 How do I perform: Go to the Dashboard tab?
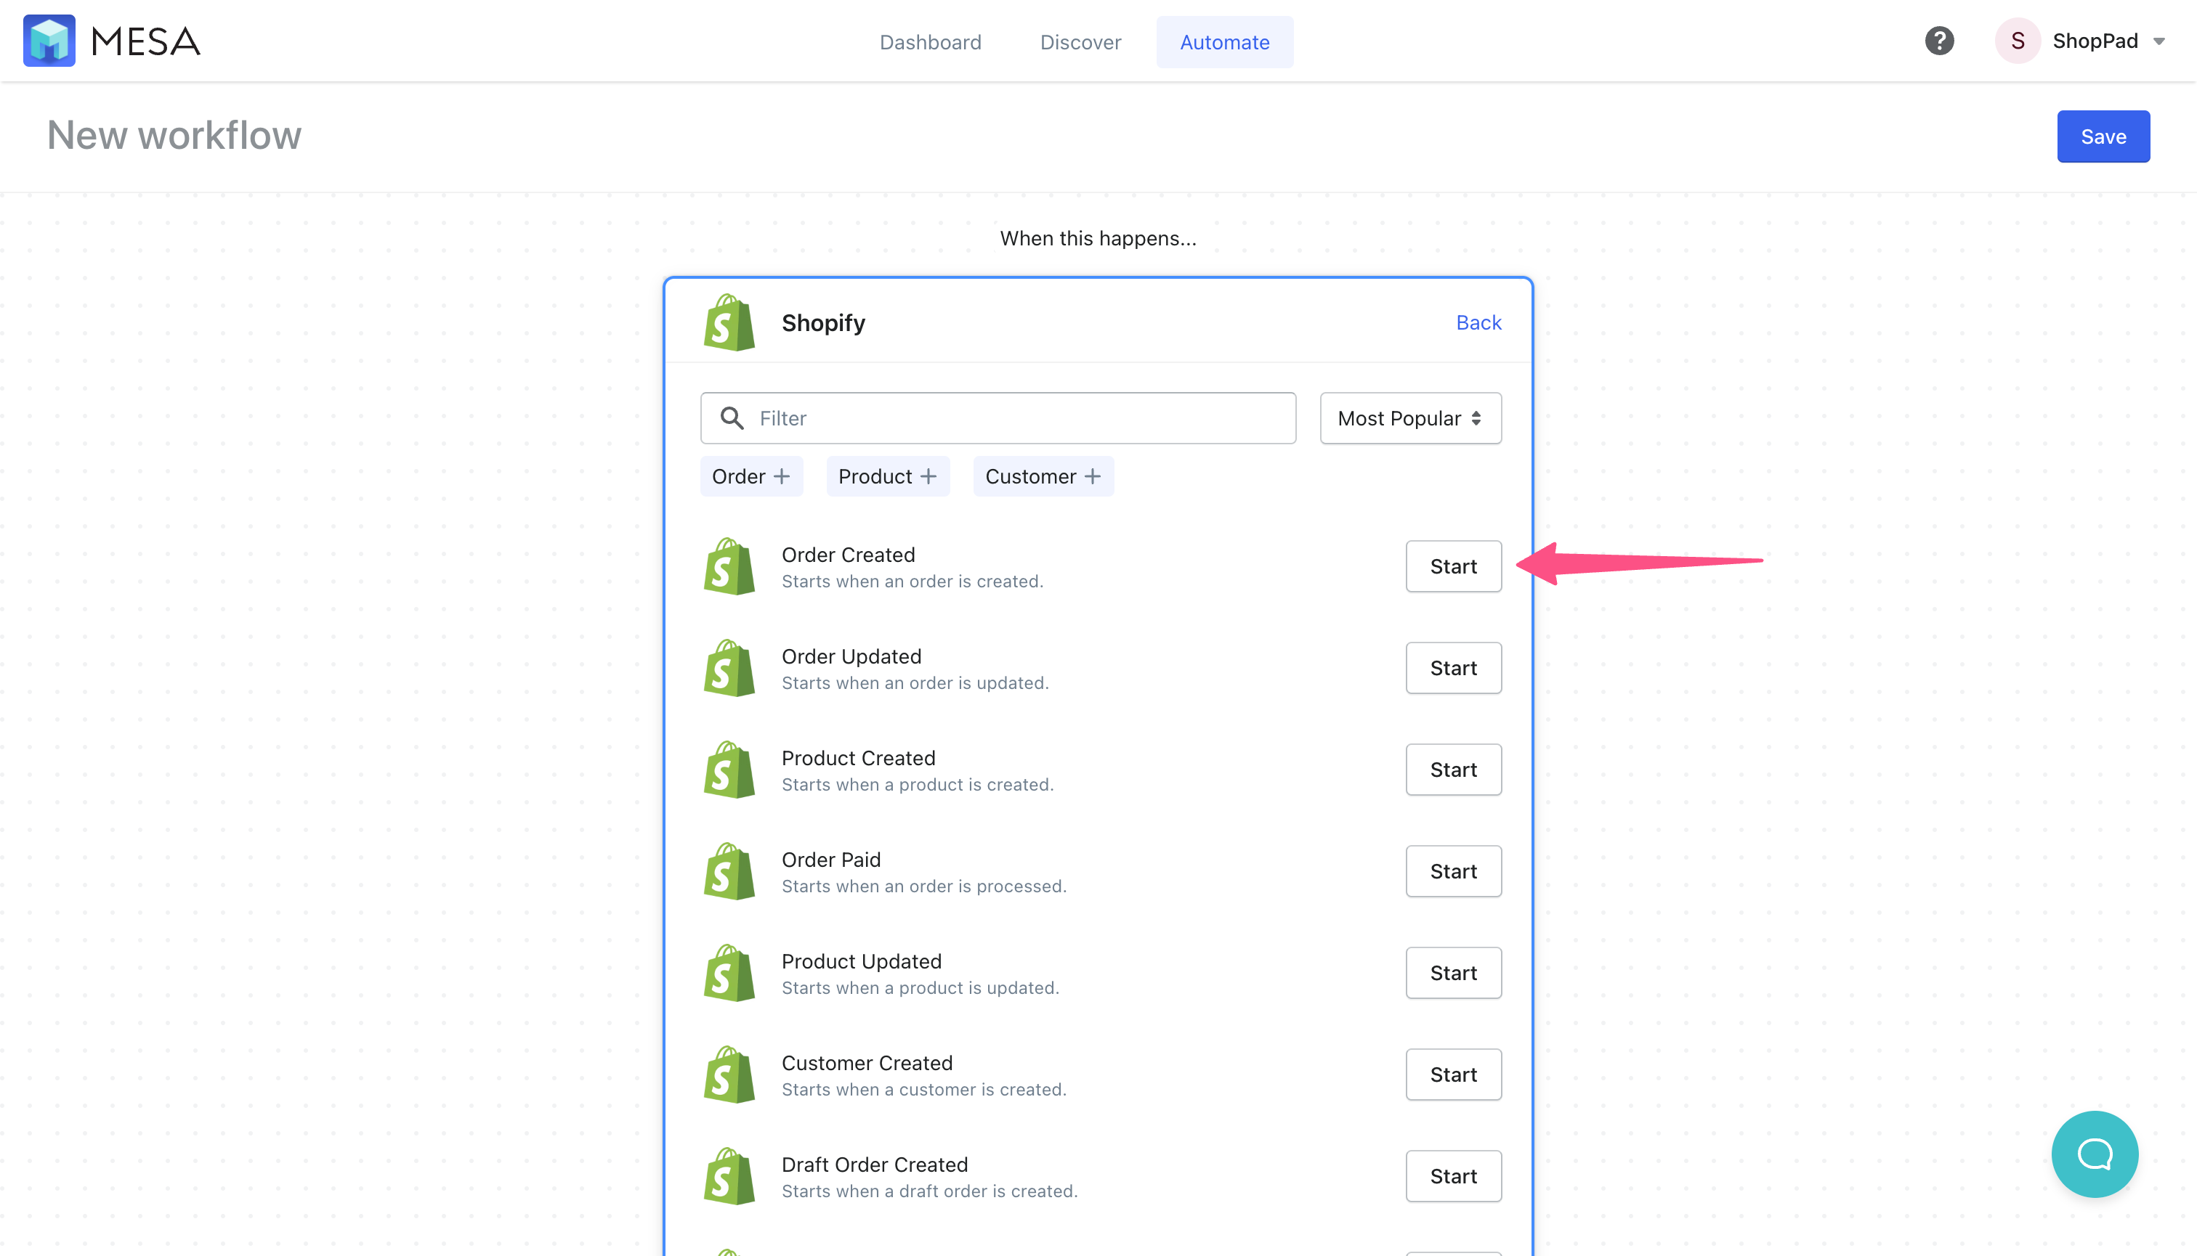point(930,42)
